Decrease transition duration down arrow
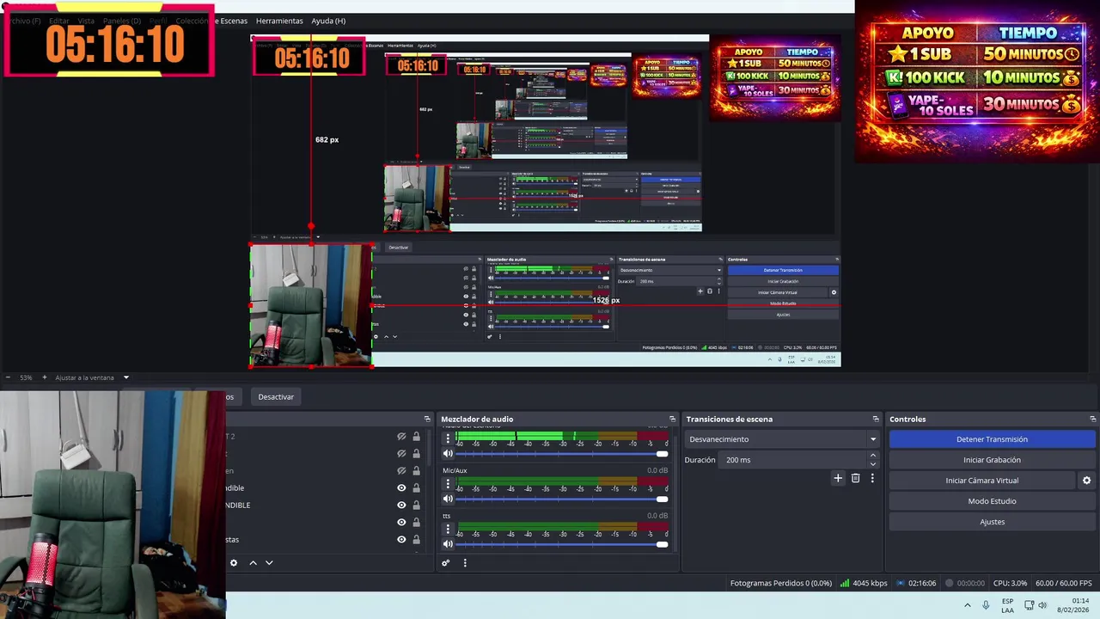The height and width of the screenshot is (619, 1100). pos(873,464)
